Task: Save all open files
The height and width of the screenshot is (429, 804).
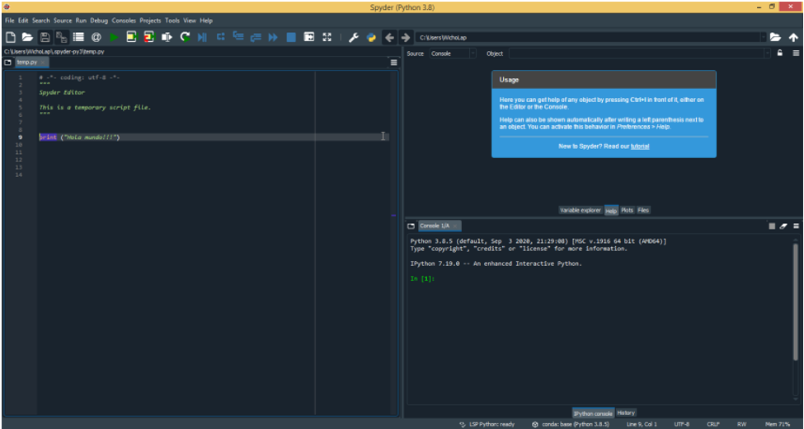Action: coord(62,37)
